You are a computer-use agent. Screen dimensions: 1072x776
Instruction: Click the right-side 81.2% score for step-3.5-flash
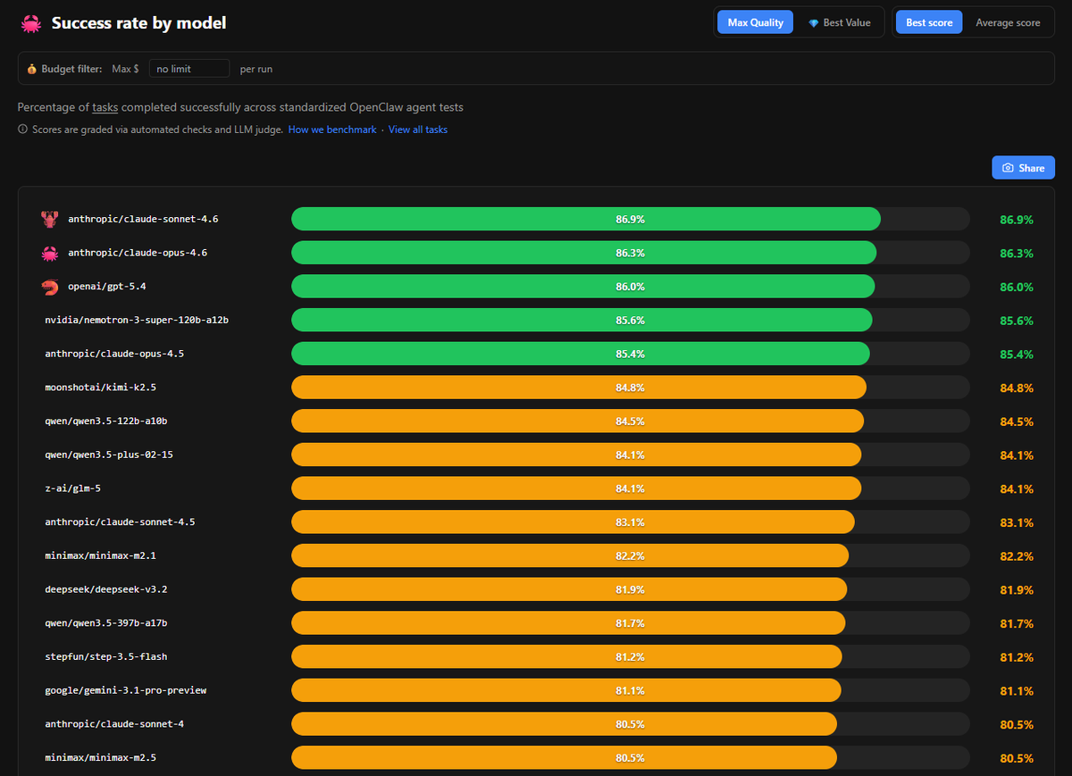tap(1017, 657)
